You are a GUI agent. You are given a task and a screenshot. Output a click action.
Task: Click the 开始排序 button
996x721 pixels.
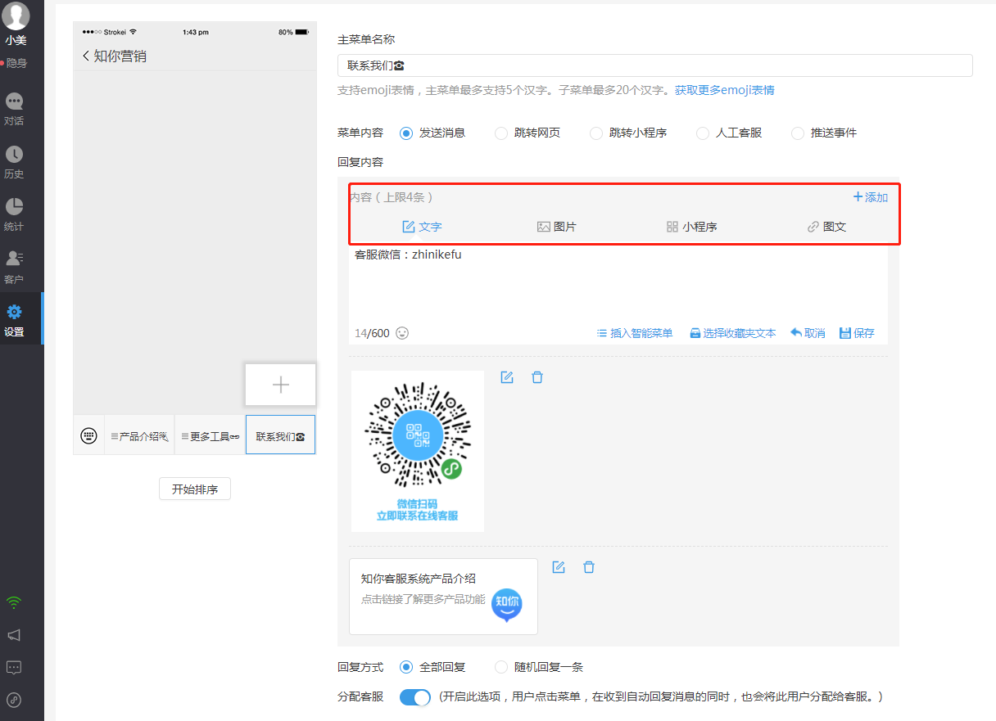[195, 489]
